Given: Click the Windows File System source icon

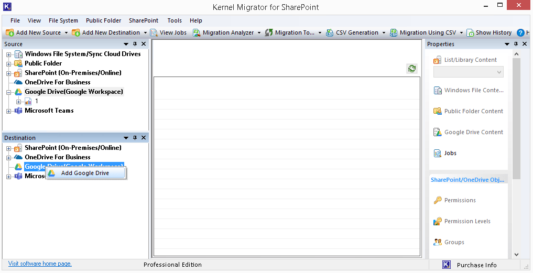Looking at the screenshot, I should (18, 54).
